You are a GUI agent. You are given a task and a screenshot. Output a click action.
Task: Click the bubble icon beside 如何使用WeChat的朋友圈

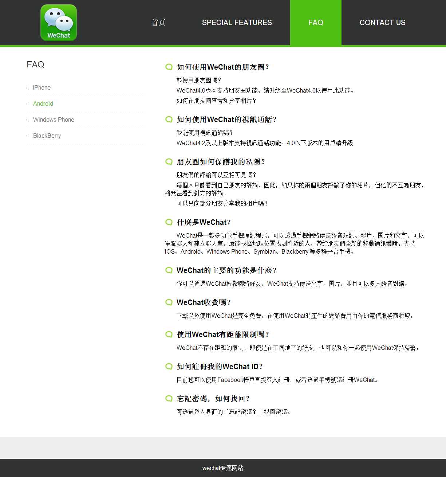[x=169, y=67]
